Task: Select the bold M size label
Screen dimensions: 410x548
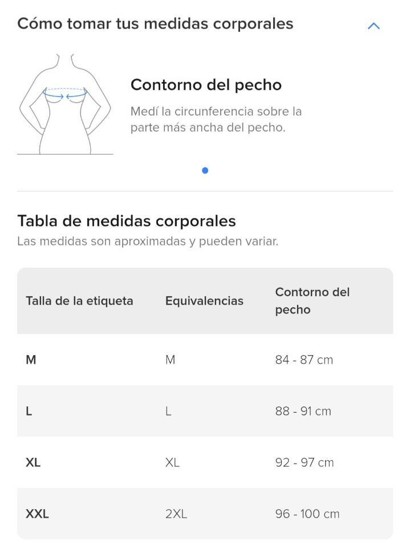Action: click(31, 360)
